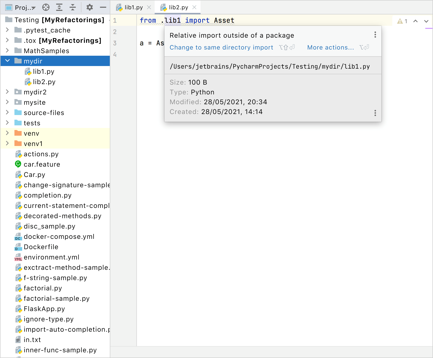Click the Docker icon beside Dockerfile
This screenshot has height=358, width=433.
18,247
